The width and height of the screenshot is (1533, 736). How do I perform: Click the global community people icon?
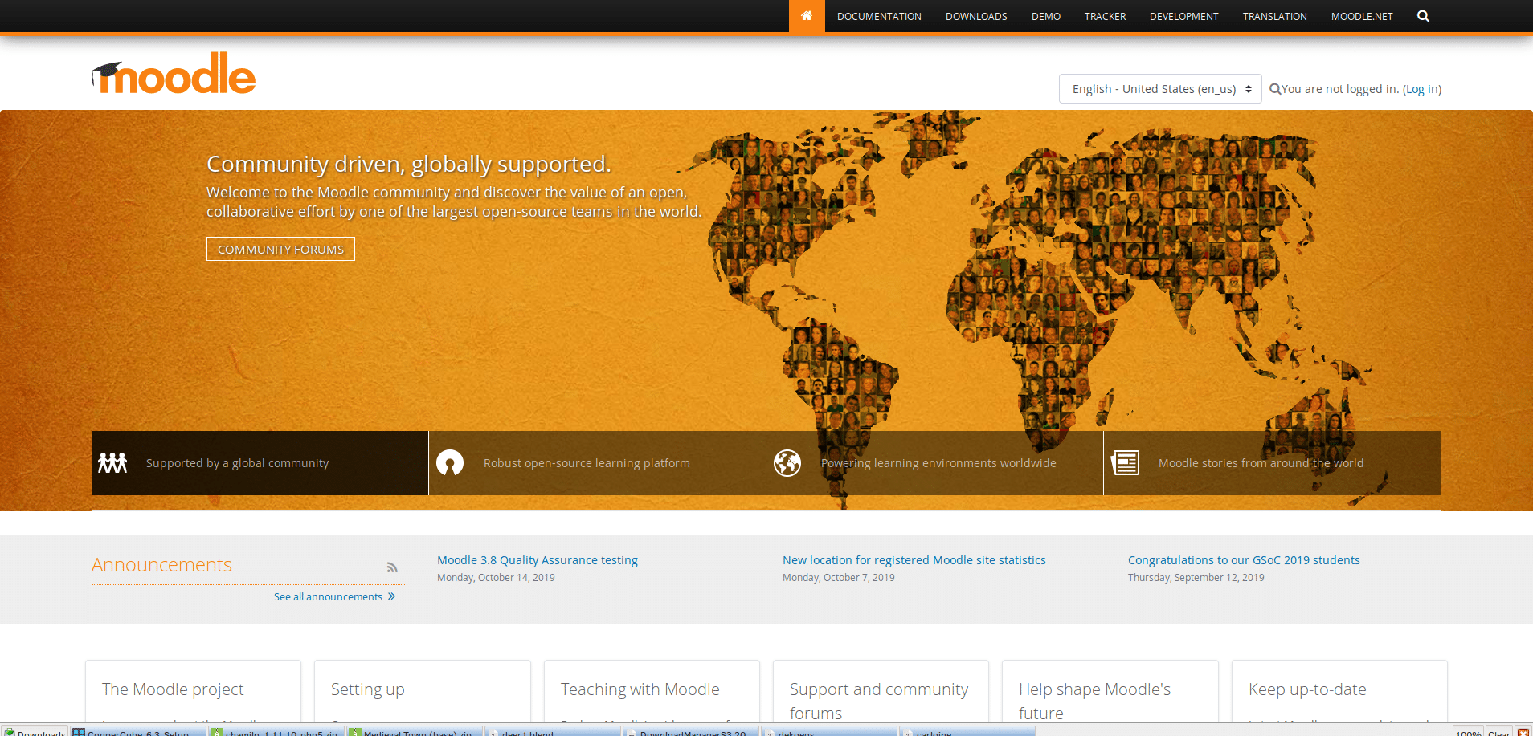[112, 462]
